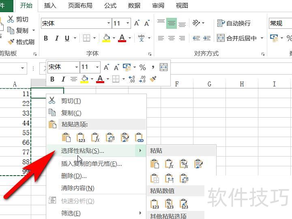Screen dimensions: 292x219
Task: Open the alignment group dialog launcher
Action: 263,54
